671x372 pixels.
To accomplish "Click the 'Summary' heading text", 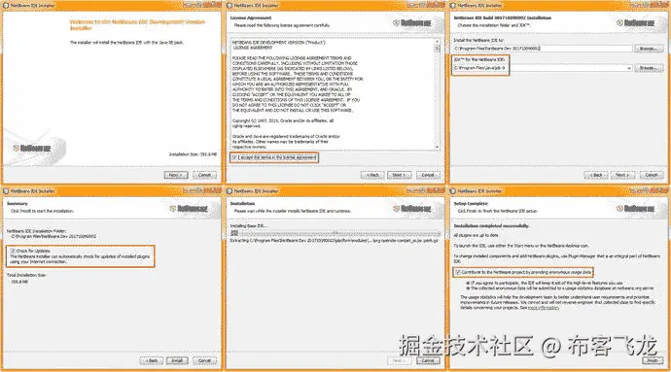I will click(x=18, y=204).
